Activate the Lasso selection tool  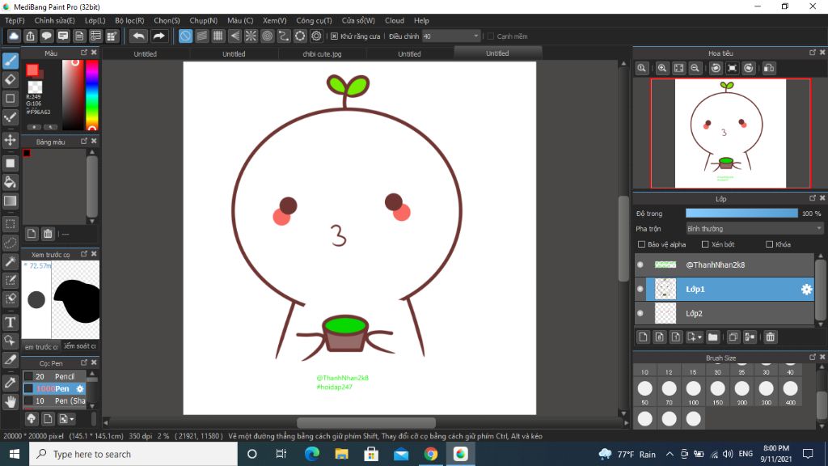click(x=10, y=243)
